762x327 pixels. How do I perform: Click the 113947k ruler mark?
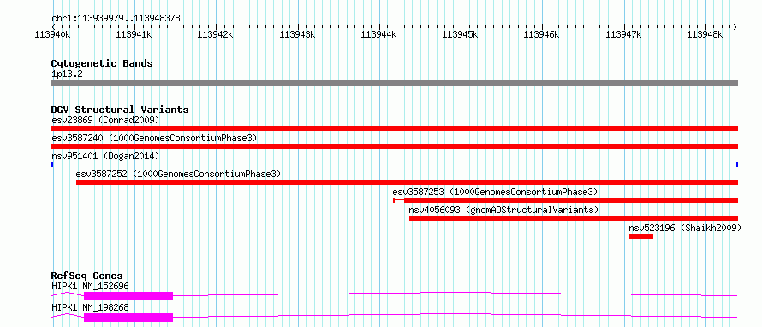623,35
